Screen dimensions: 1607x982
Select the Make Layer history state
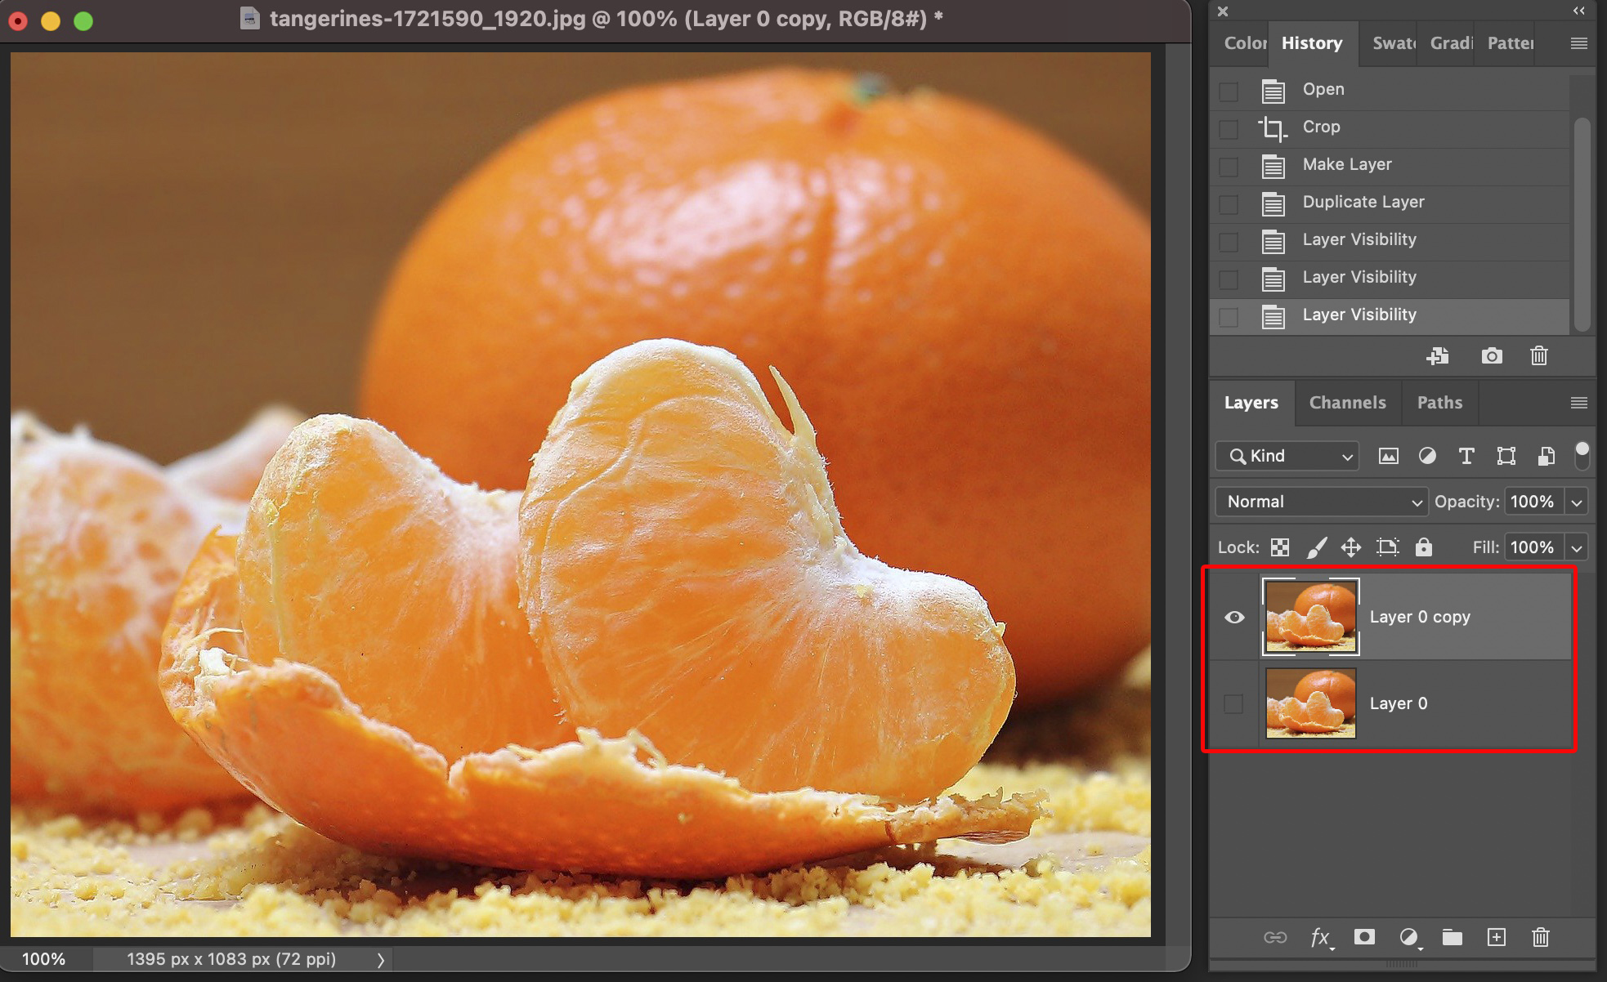tap(1346, 164)
